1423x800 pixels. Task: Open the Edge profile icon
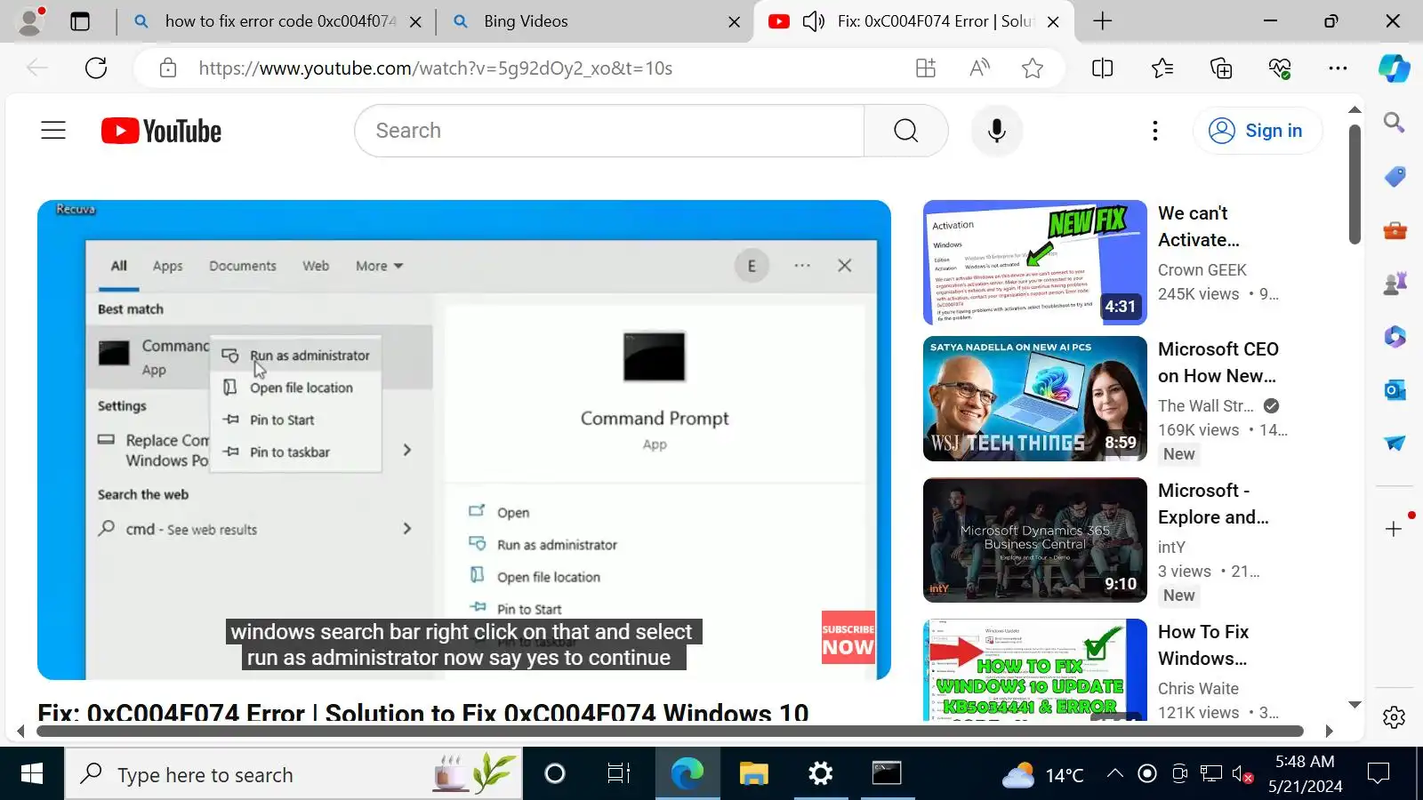(31, 20)
